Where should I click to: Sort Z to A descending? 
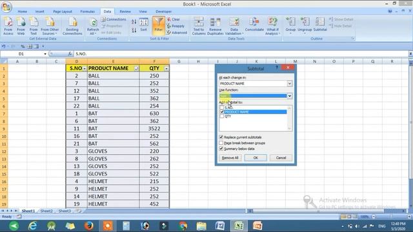coord(134,30)
